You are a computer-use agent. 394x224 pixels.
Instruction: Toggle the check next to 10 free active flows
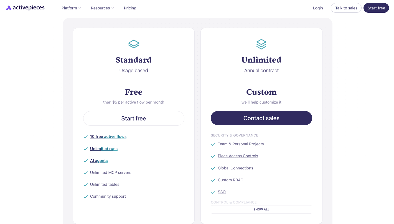point(86,137)
